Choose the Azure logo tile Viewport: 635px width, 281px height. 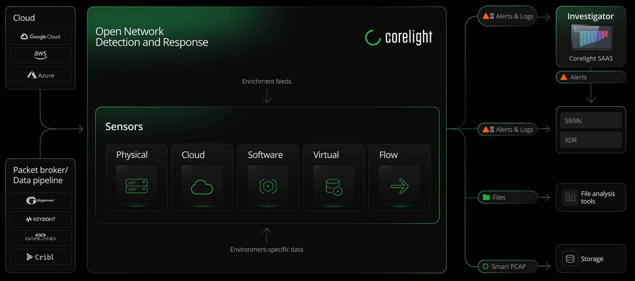[x=40, y=75]
